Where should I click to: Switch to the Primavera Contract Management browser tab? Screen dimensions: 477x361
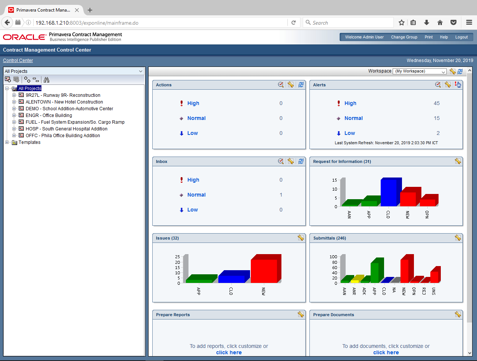(x=41, y=10)
